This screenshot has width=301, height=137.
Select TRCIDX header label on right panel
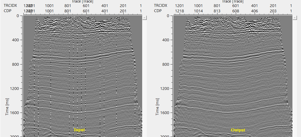point(161,6)
